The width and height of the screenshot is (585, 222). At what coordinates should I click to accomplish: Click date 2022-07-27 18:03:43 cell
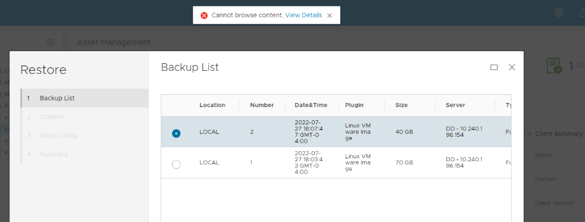point(309,162)
